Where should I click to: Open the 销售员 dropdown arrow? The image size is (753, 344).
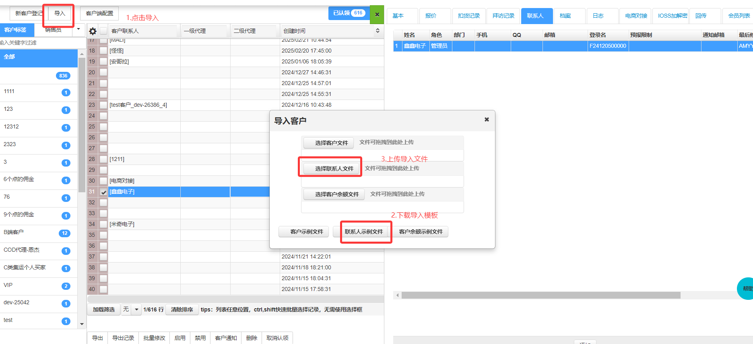click(78, 29)
